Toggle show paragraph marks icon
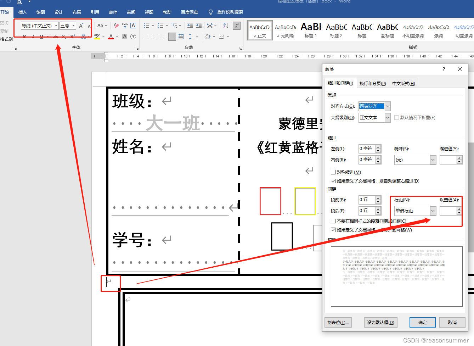 click(237, 26)
